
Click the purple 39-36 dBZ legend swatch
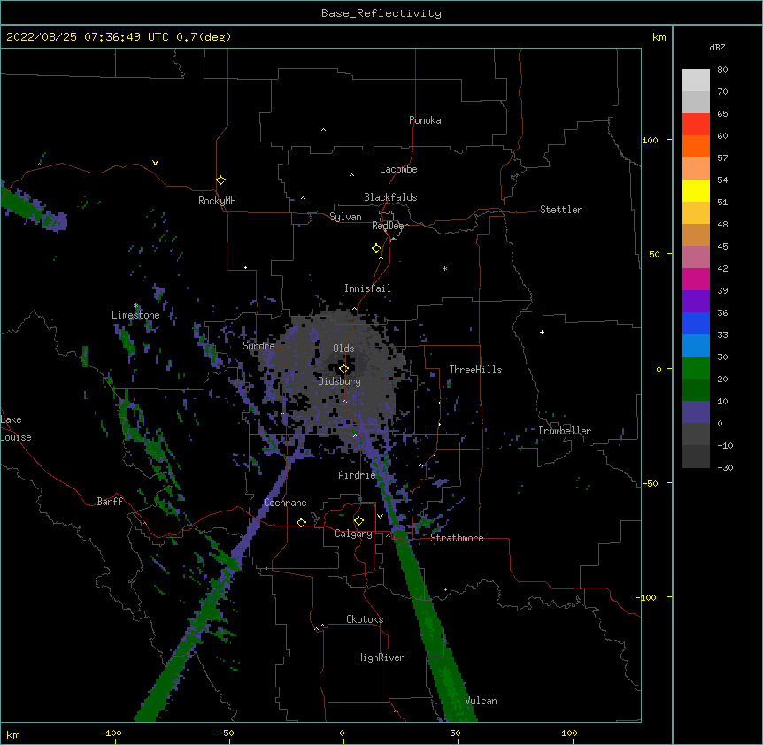(696, 302)
